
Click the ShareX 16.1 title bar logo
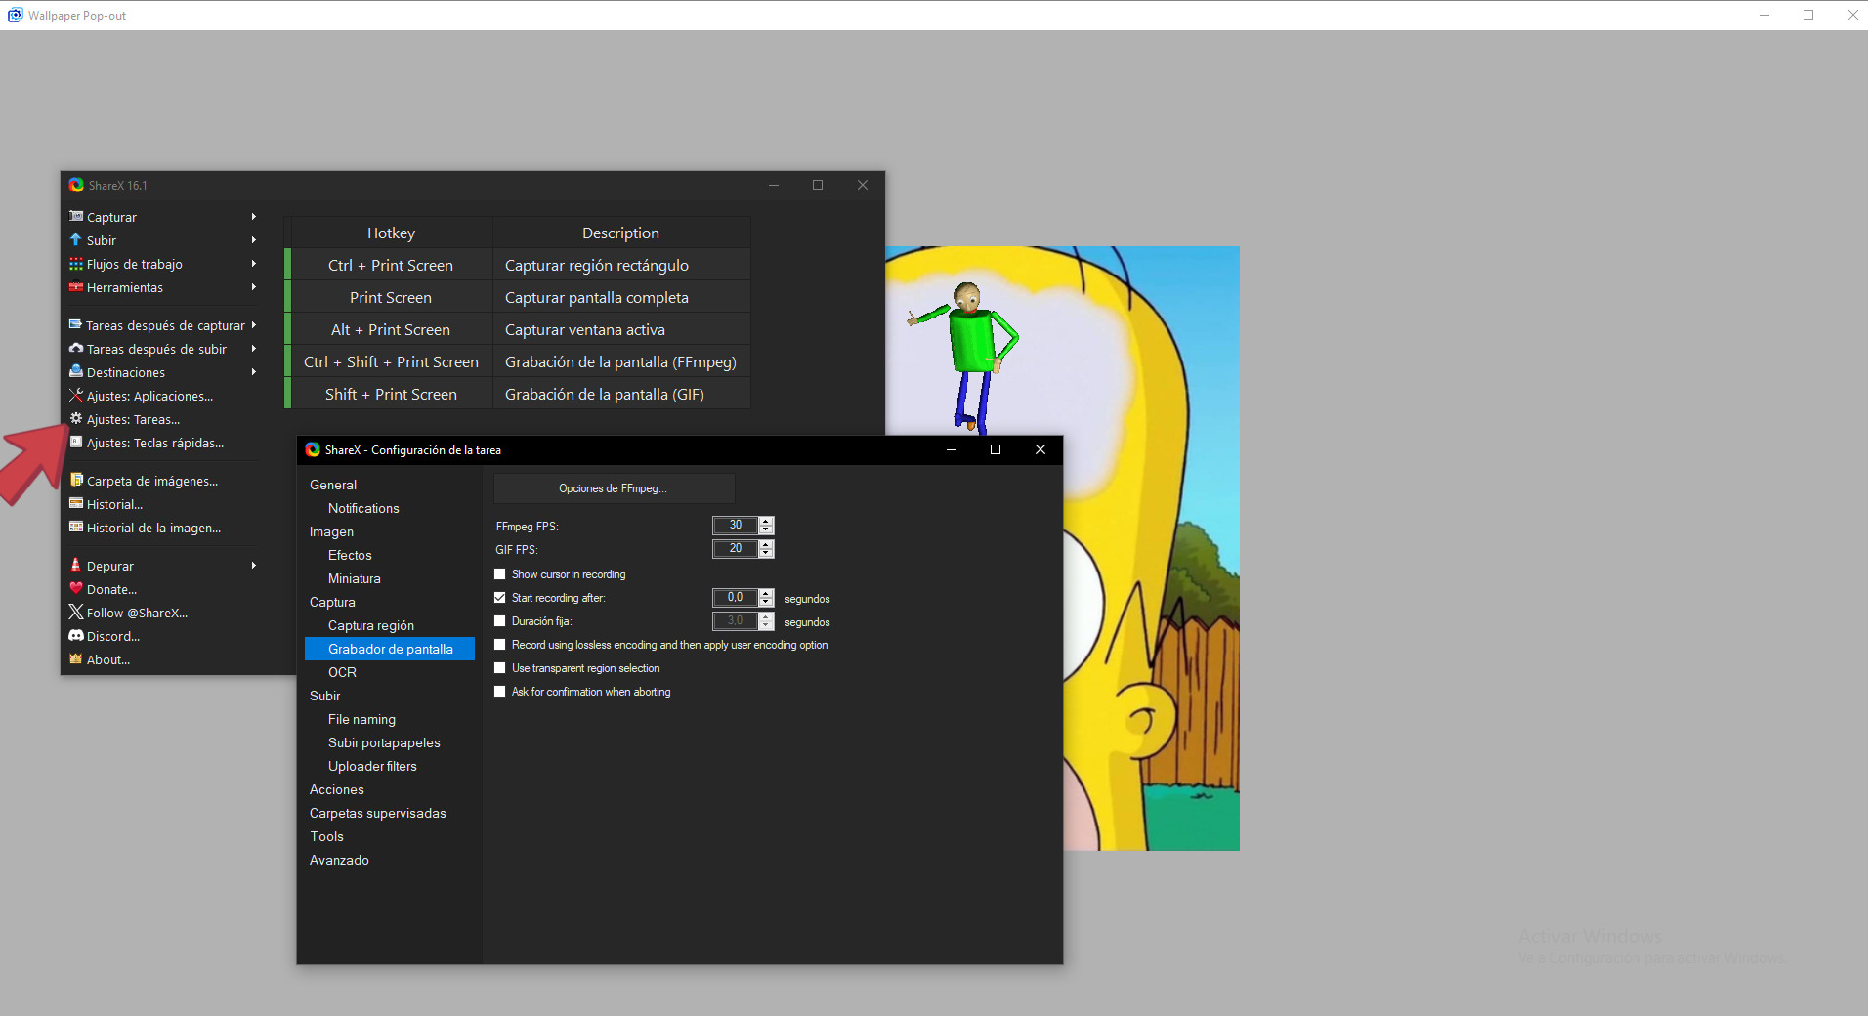tap(76, 185)
